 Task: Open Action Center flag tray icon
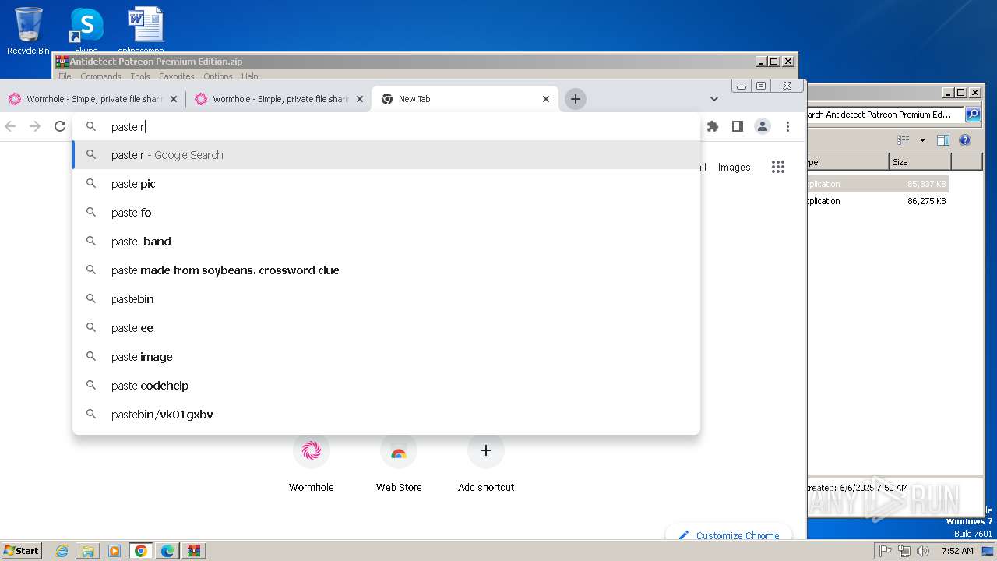pos(886,551)
